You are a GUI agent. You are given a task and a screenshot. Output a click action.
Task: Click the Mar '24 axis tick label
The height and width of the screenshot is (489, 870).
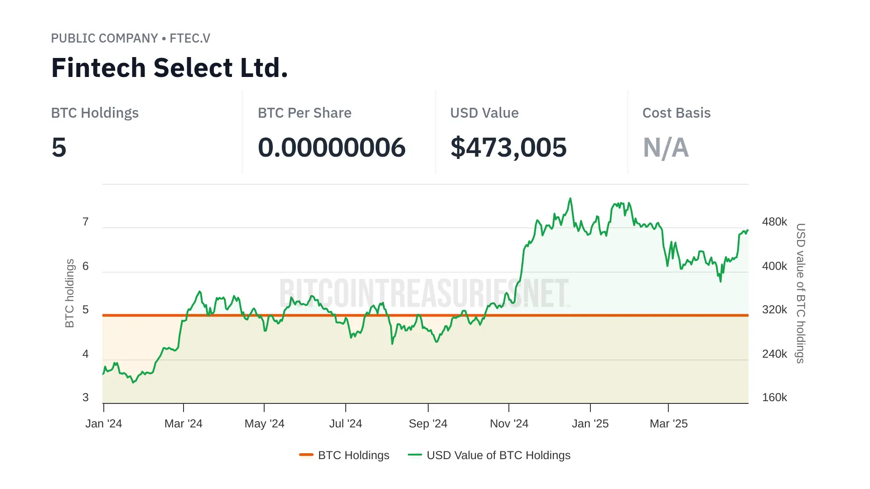pyautogui.click(x=184, y=423)
